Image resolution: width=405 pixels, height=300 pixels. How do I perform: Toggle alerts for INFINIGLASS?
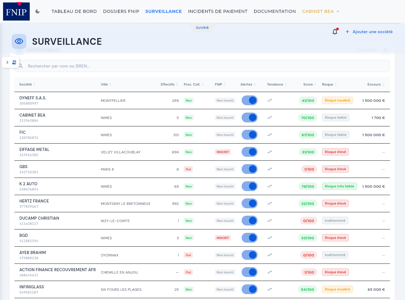point(250,289)
